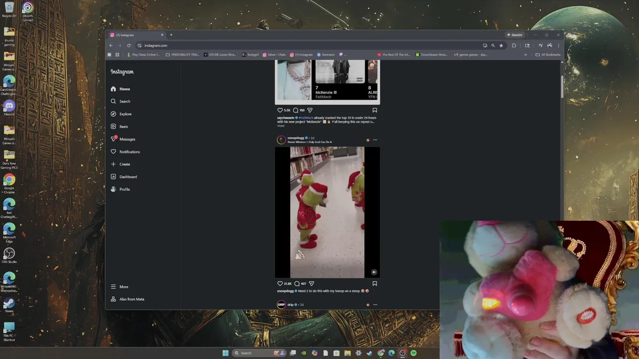Viewport: 639px width, 359px height.
Task: Open the more options dots on the drip post
Action: pyautogui.click(x=375, y=305)
